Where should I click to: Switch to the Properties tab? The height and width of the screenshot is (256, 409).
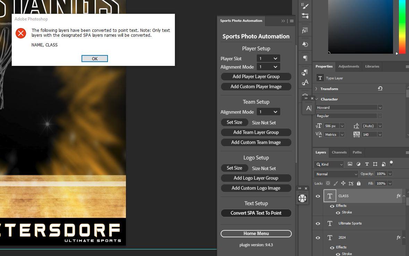(324, 67)
